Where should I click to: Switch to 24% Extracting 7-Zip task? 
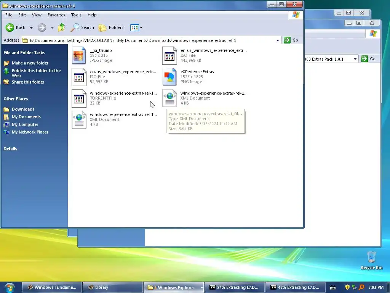(234, 287)
